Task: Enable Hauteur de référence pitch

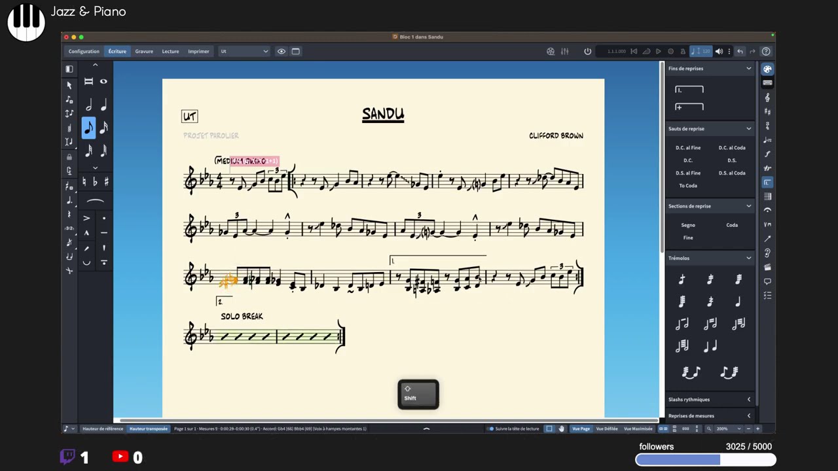Action: tap(103, 428)
